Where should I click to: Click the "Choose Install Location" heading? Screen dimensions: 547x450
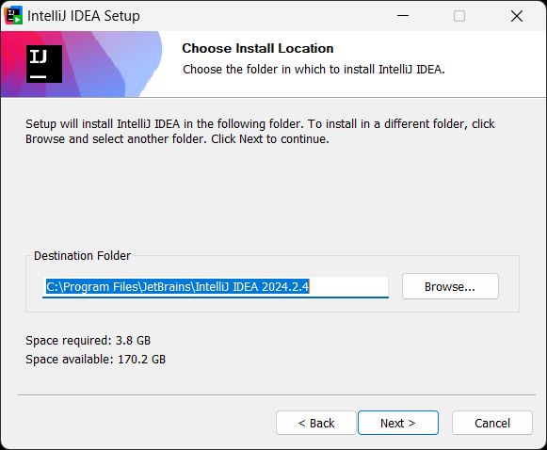258,49
